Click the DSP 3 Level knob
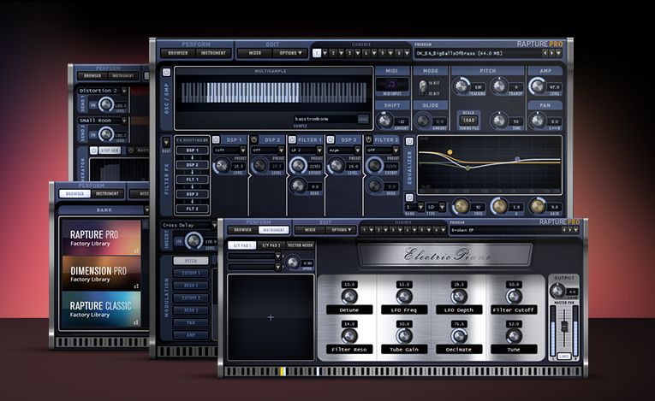655x401 pixels. click(x=336, y=165)
